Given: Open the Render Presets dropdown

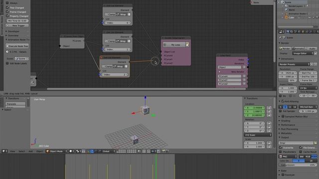Looking at the screenshot, I should tap(294, 64).
